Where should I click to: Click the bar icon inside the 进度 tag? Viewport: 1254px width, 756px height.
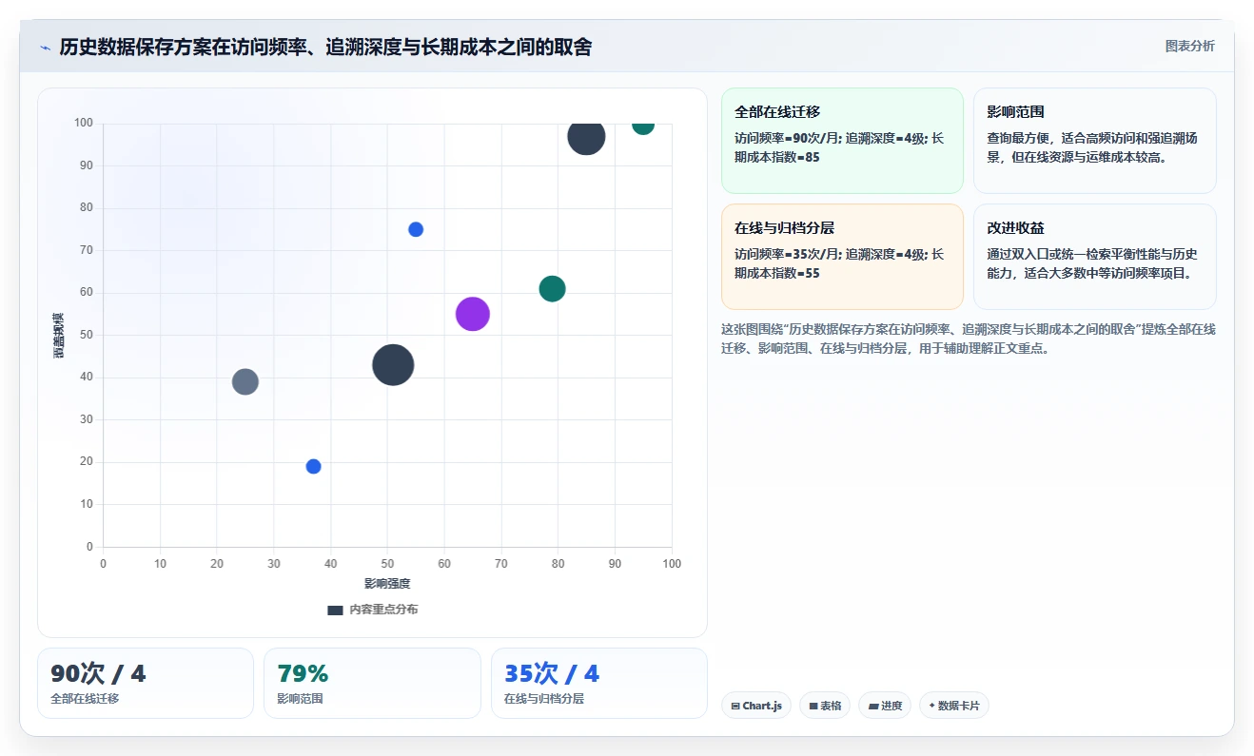pos(872,706)
